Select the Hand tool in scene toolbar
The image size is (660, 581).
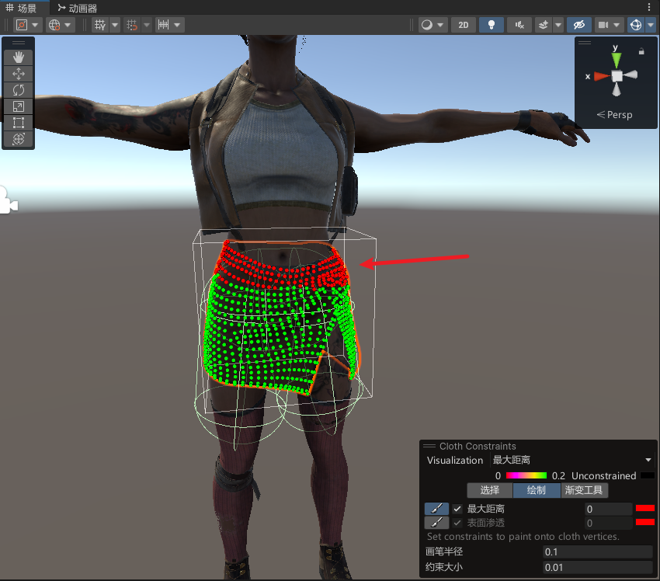pos(18,56)
